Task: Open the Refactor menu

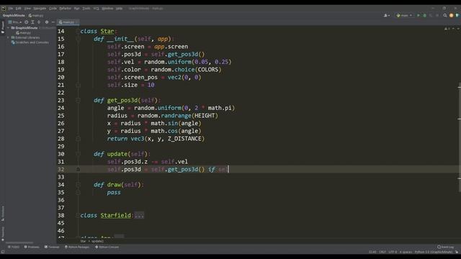Action: click(x=65, y=9)
